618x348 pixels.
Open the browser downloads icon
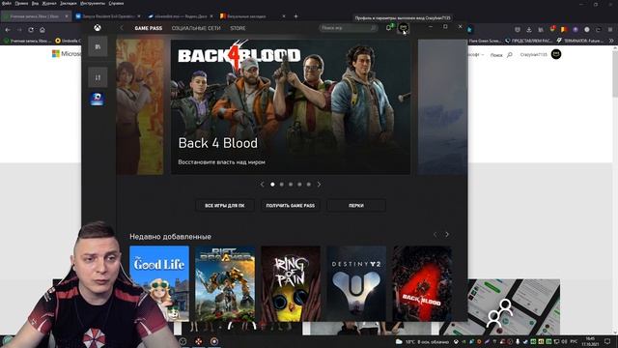529,30
